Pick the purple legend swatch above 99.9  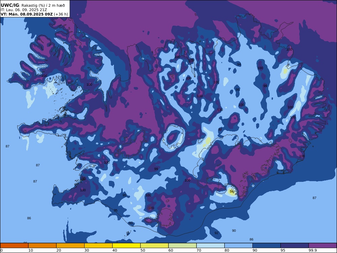[x=323, y=246]
